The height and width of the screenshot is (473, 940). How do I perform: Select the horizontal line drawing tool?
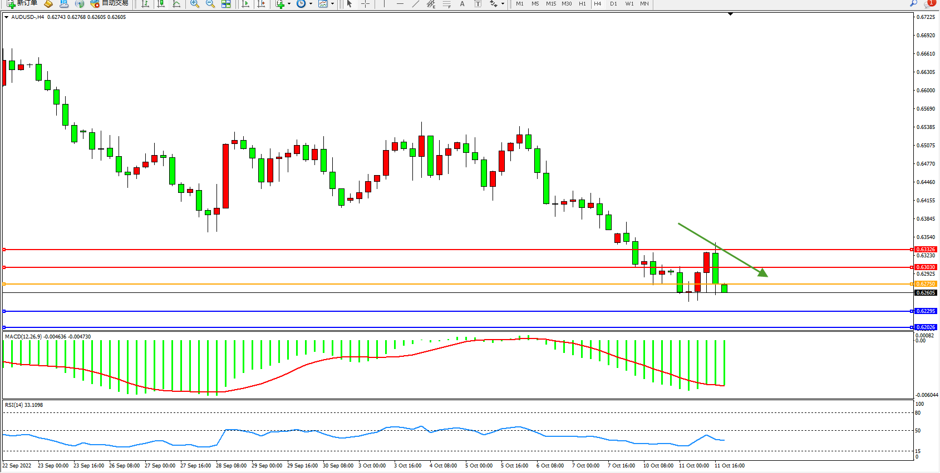400,4
